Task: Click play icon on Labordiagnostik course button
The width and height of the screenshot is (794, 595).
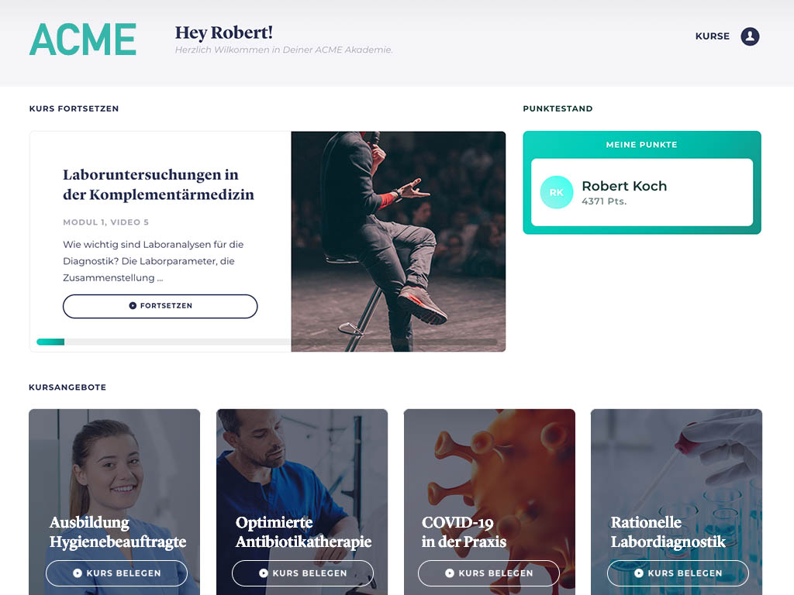Action: click(x=639, y=573)
